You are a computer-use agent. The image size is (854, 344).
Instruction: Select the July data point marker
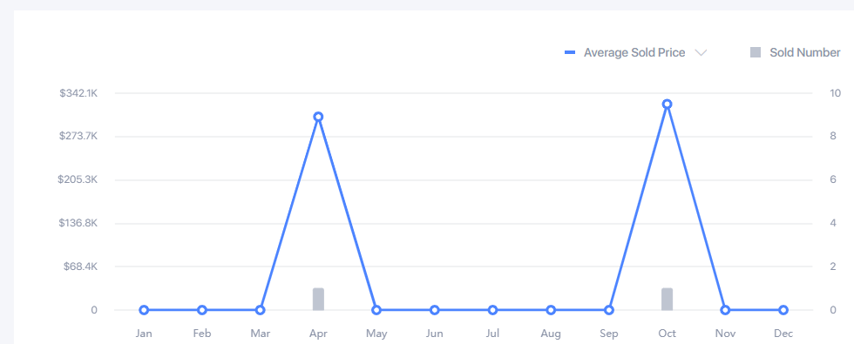pyautogui.click(x=493, y=310)
